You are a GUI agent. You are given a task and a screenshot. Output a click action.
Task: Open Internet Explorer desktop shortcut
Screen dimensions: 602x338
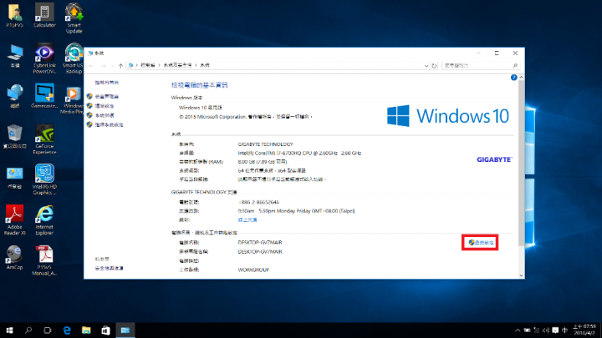(44, 220)
